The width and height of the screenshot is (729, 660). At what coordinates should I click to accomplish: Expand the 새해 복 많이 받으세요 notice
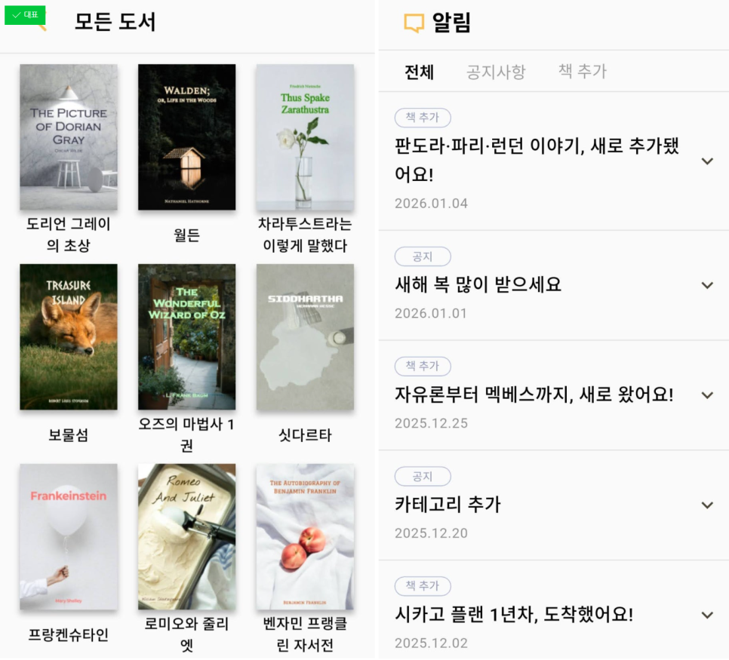click(x=707, y=285)
